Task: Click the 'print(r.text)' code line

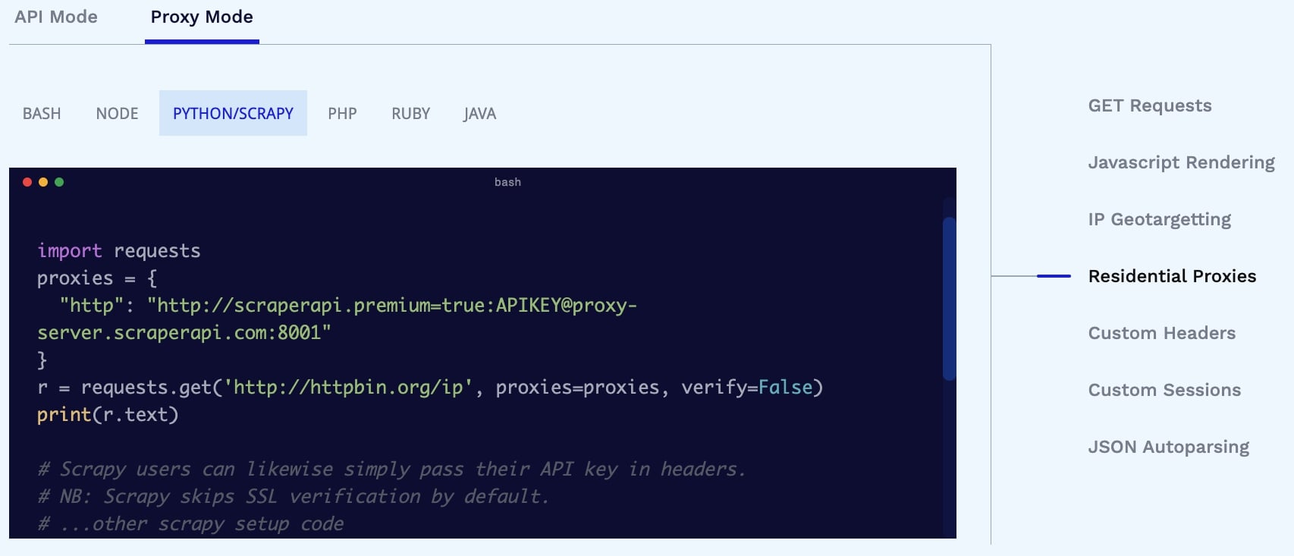Action: coord(108,415)
